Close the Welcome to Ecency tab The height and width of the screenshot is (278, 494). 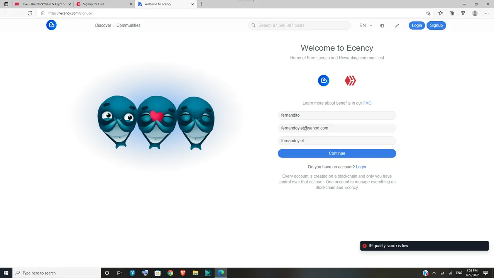tap(193, 4)
